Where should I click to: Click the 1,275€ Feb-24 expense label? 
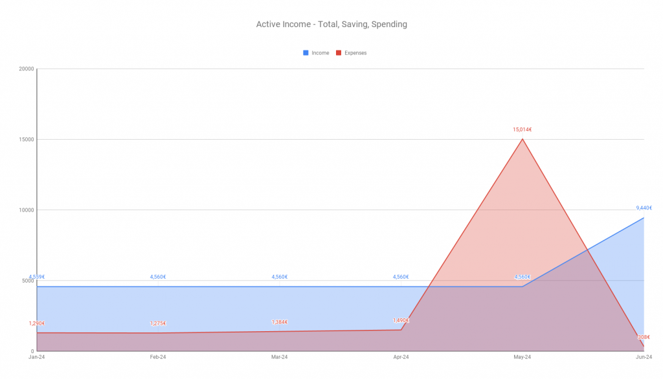(x=158, y=323)
